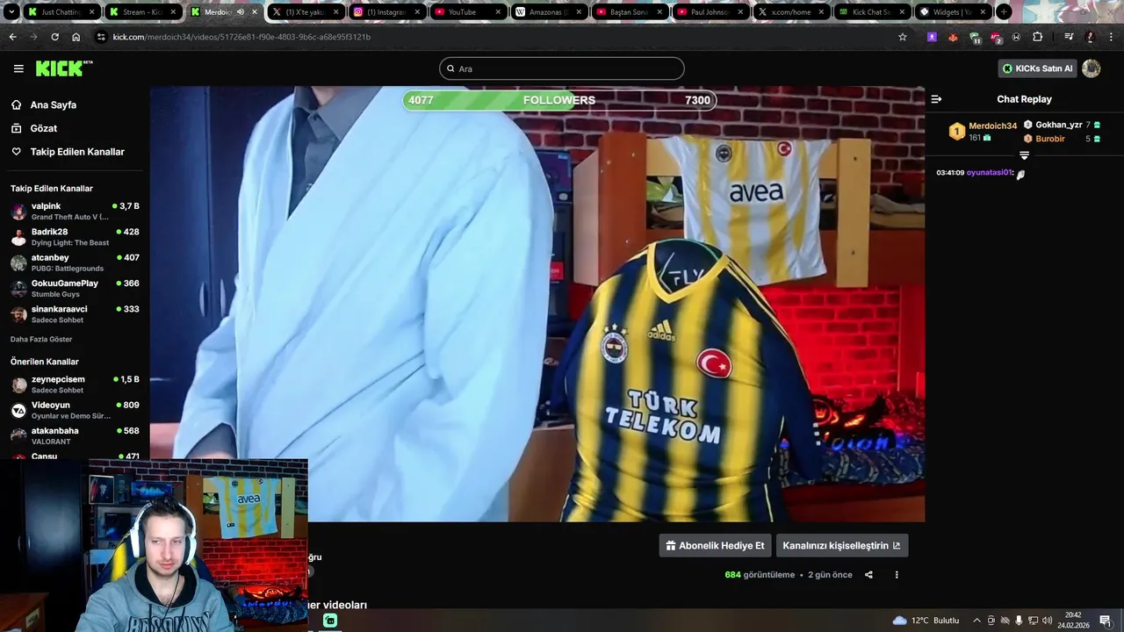Switch to YouTube browser tab
Screen dimensions: 1124x632
(x=468, y=12)
